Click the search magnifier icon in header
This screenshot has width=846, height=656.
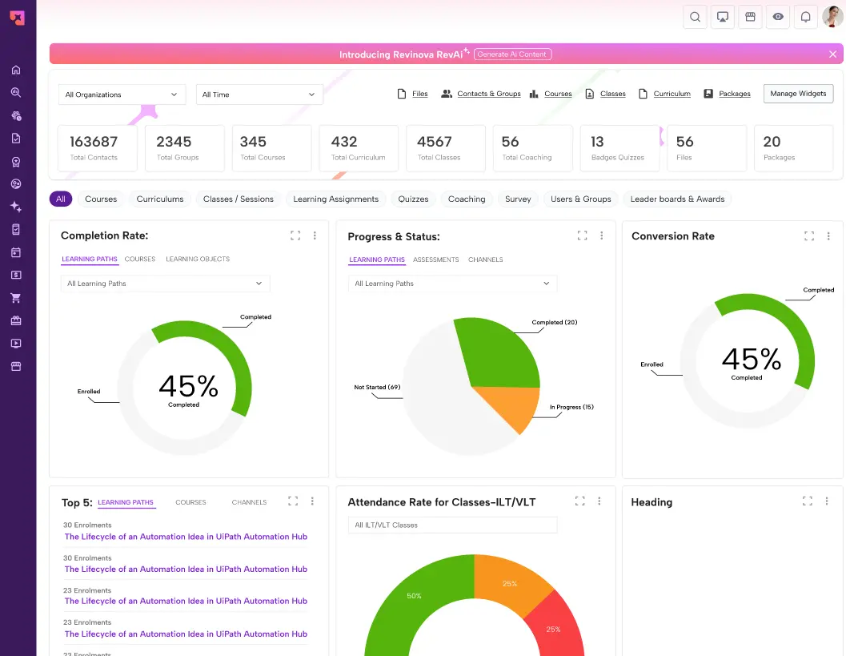click(x=695, y=17)
